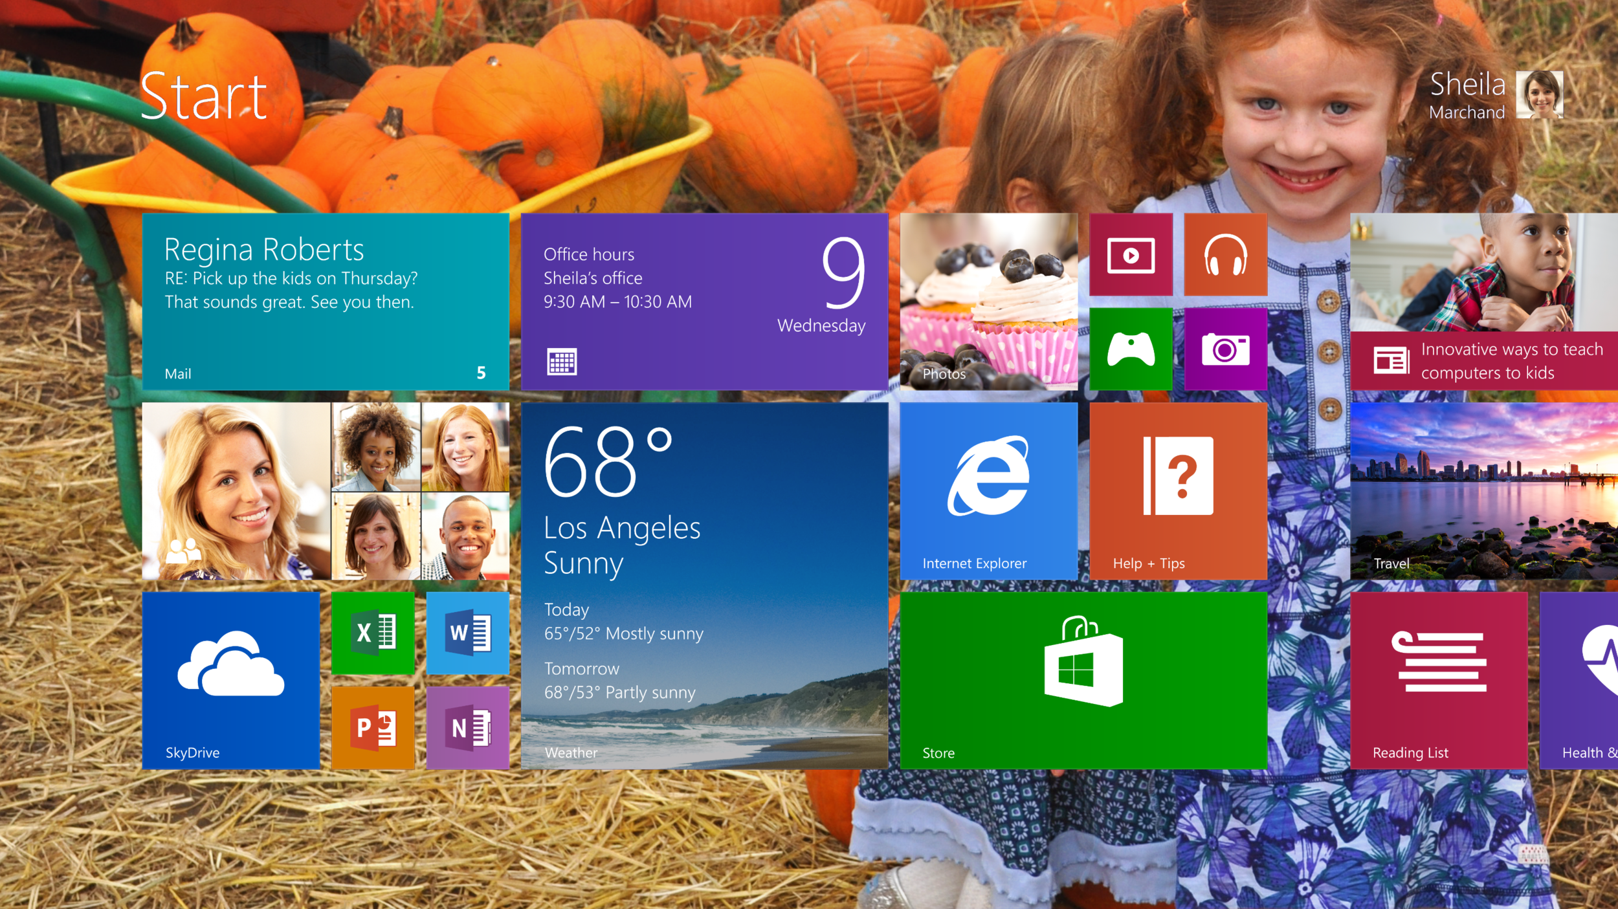Launch the Music headphones tile
Image resolution: width=1618 pixels, height=909 pixels.
pyautogui.click(x=1225, y=255)
